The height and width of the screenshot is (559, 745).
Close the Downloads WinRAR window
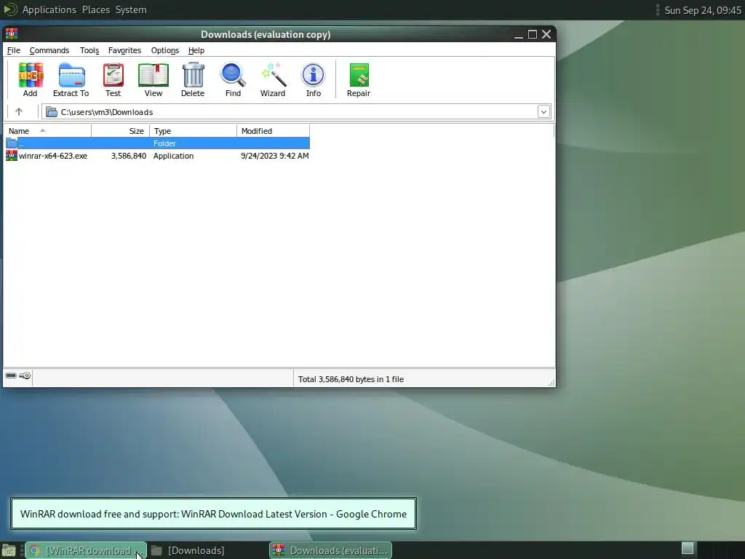coord(546,35)
